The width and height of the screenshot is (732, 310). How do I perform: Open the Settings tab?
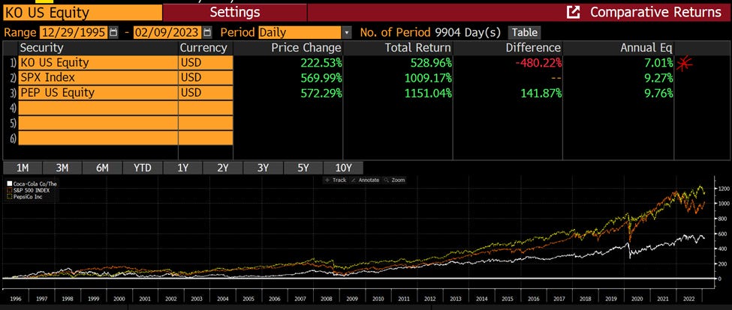pyautogui.click(x=235, y=12)
